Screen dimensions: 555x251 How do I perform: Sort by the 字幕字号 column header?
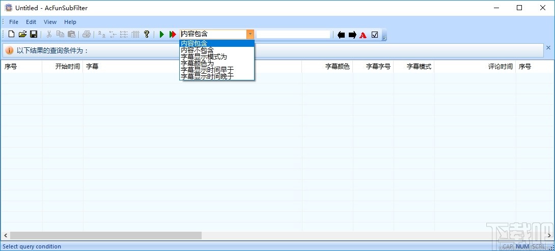pos(373,67)
